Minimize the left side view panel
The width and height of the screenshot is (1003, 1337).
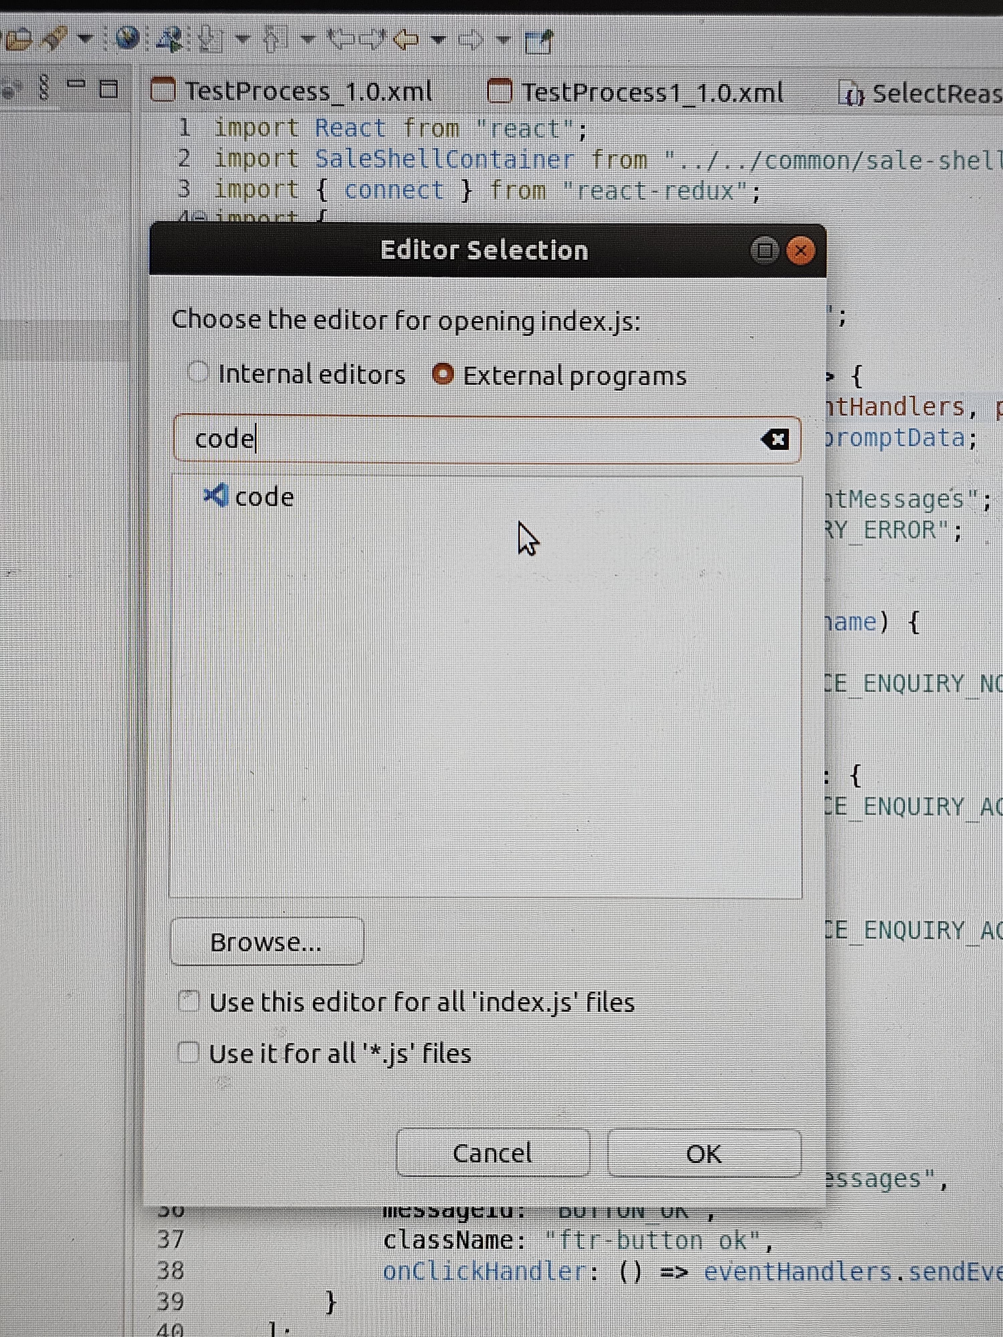76,85
